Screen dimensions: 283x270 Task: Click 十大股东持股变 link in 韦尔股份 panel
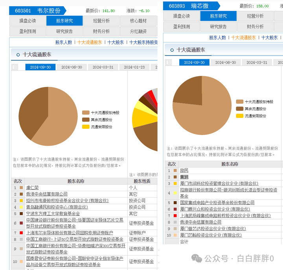click(x=143, y=42)
